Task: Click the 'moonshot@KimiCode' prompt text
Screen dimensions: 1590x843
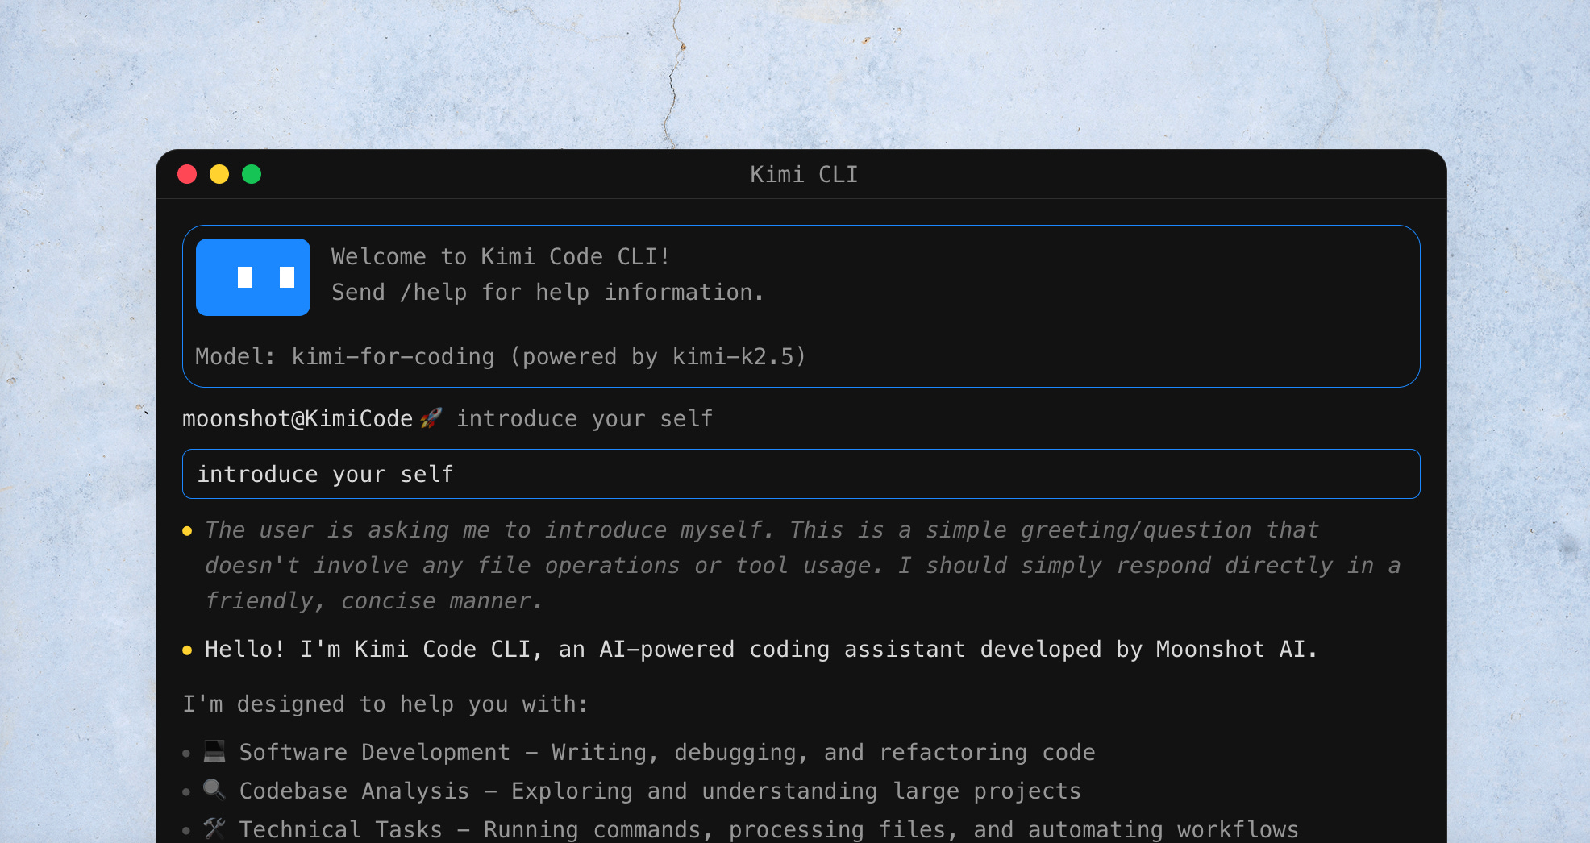Action: tap(298, 418)
